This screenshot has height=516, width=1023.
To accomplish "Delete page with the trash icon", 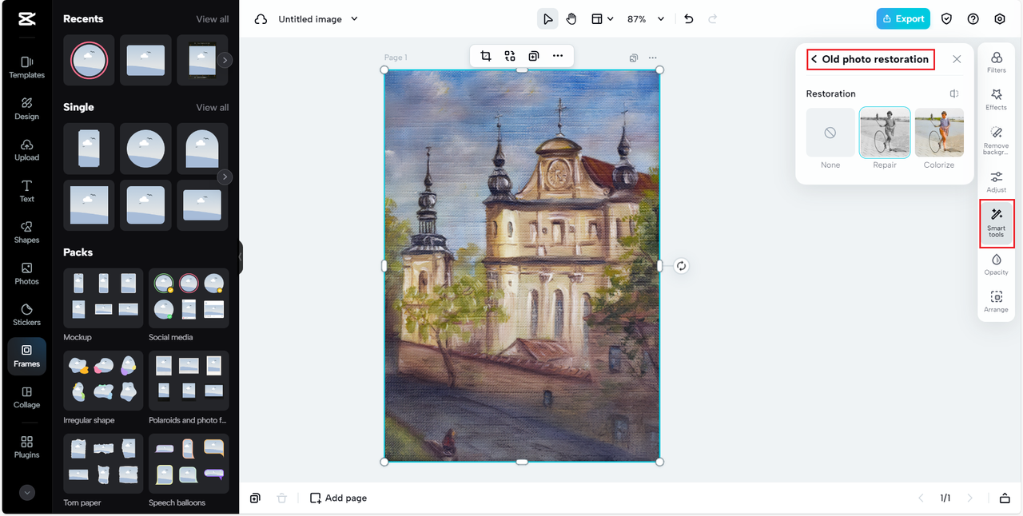I will point(282,498).
